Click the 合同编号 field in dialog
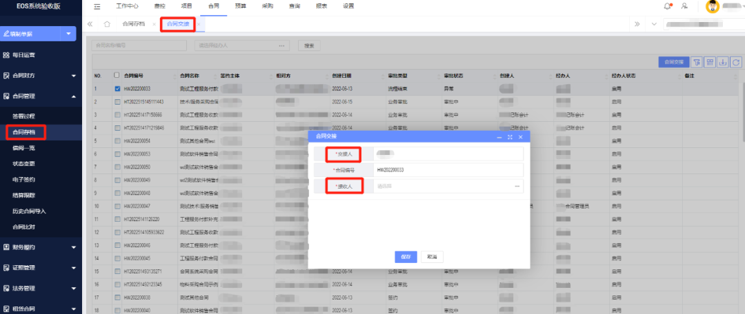 [448, 170]
